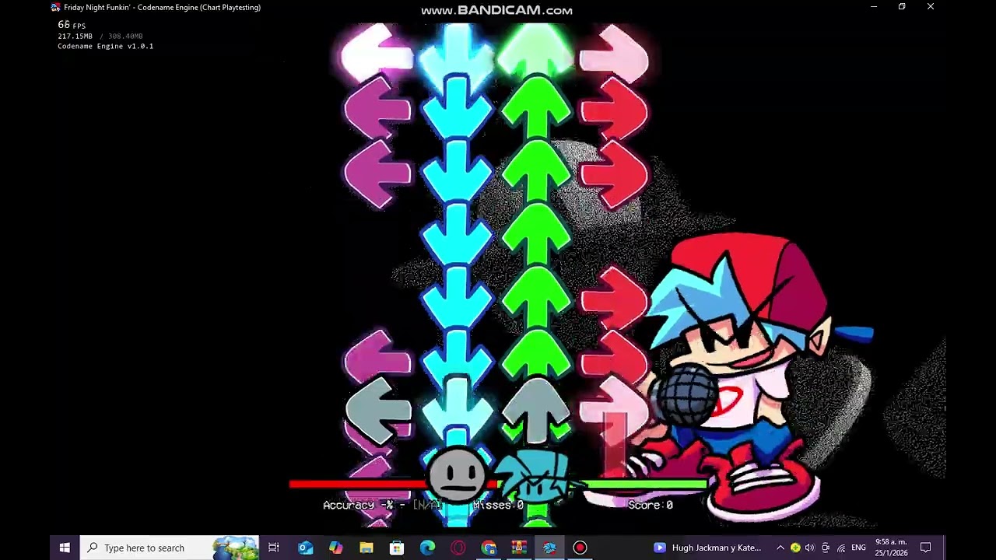The width and height of the screenshot is (996, 560).
Task: Expand the hidden system tray icons chevron
Action: pyautogui.click(x=780, y=548)
